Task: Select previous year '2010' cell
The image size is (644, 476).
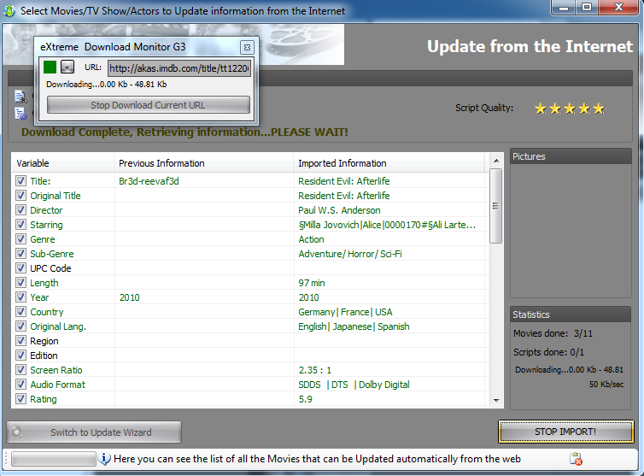Action: [x=129, y=297]
